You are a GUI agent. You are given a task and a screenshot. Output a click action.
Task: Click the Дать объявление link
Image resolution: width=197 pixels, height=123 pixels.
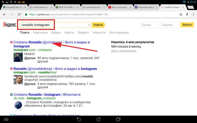[x=124, y=51]
